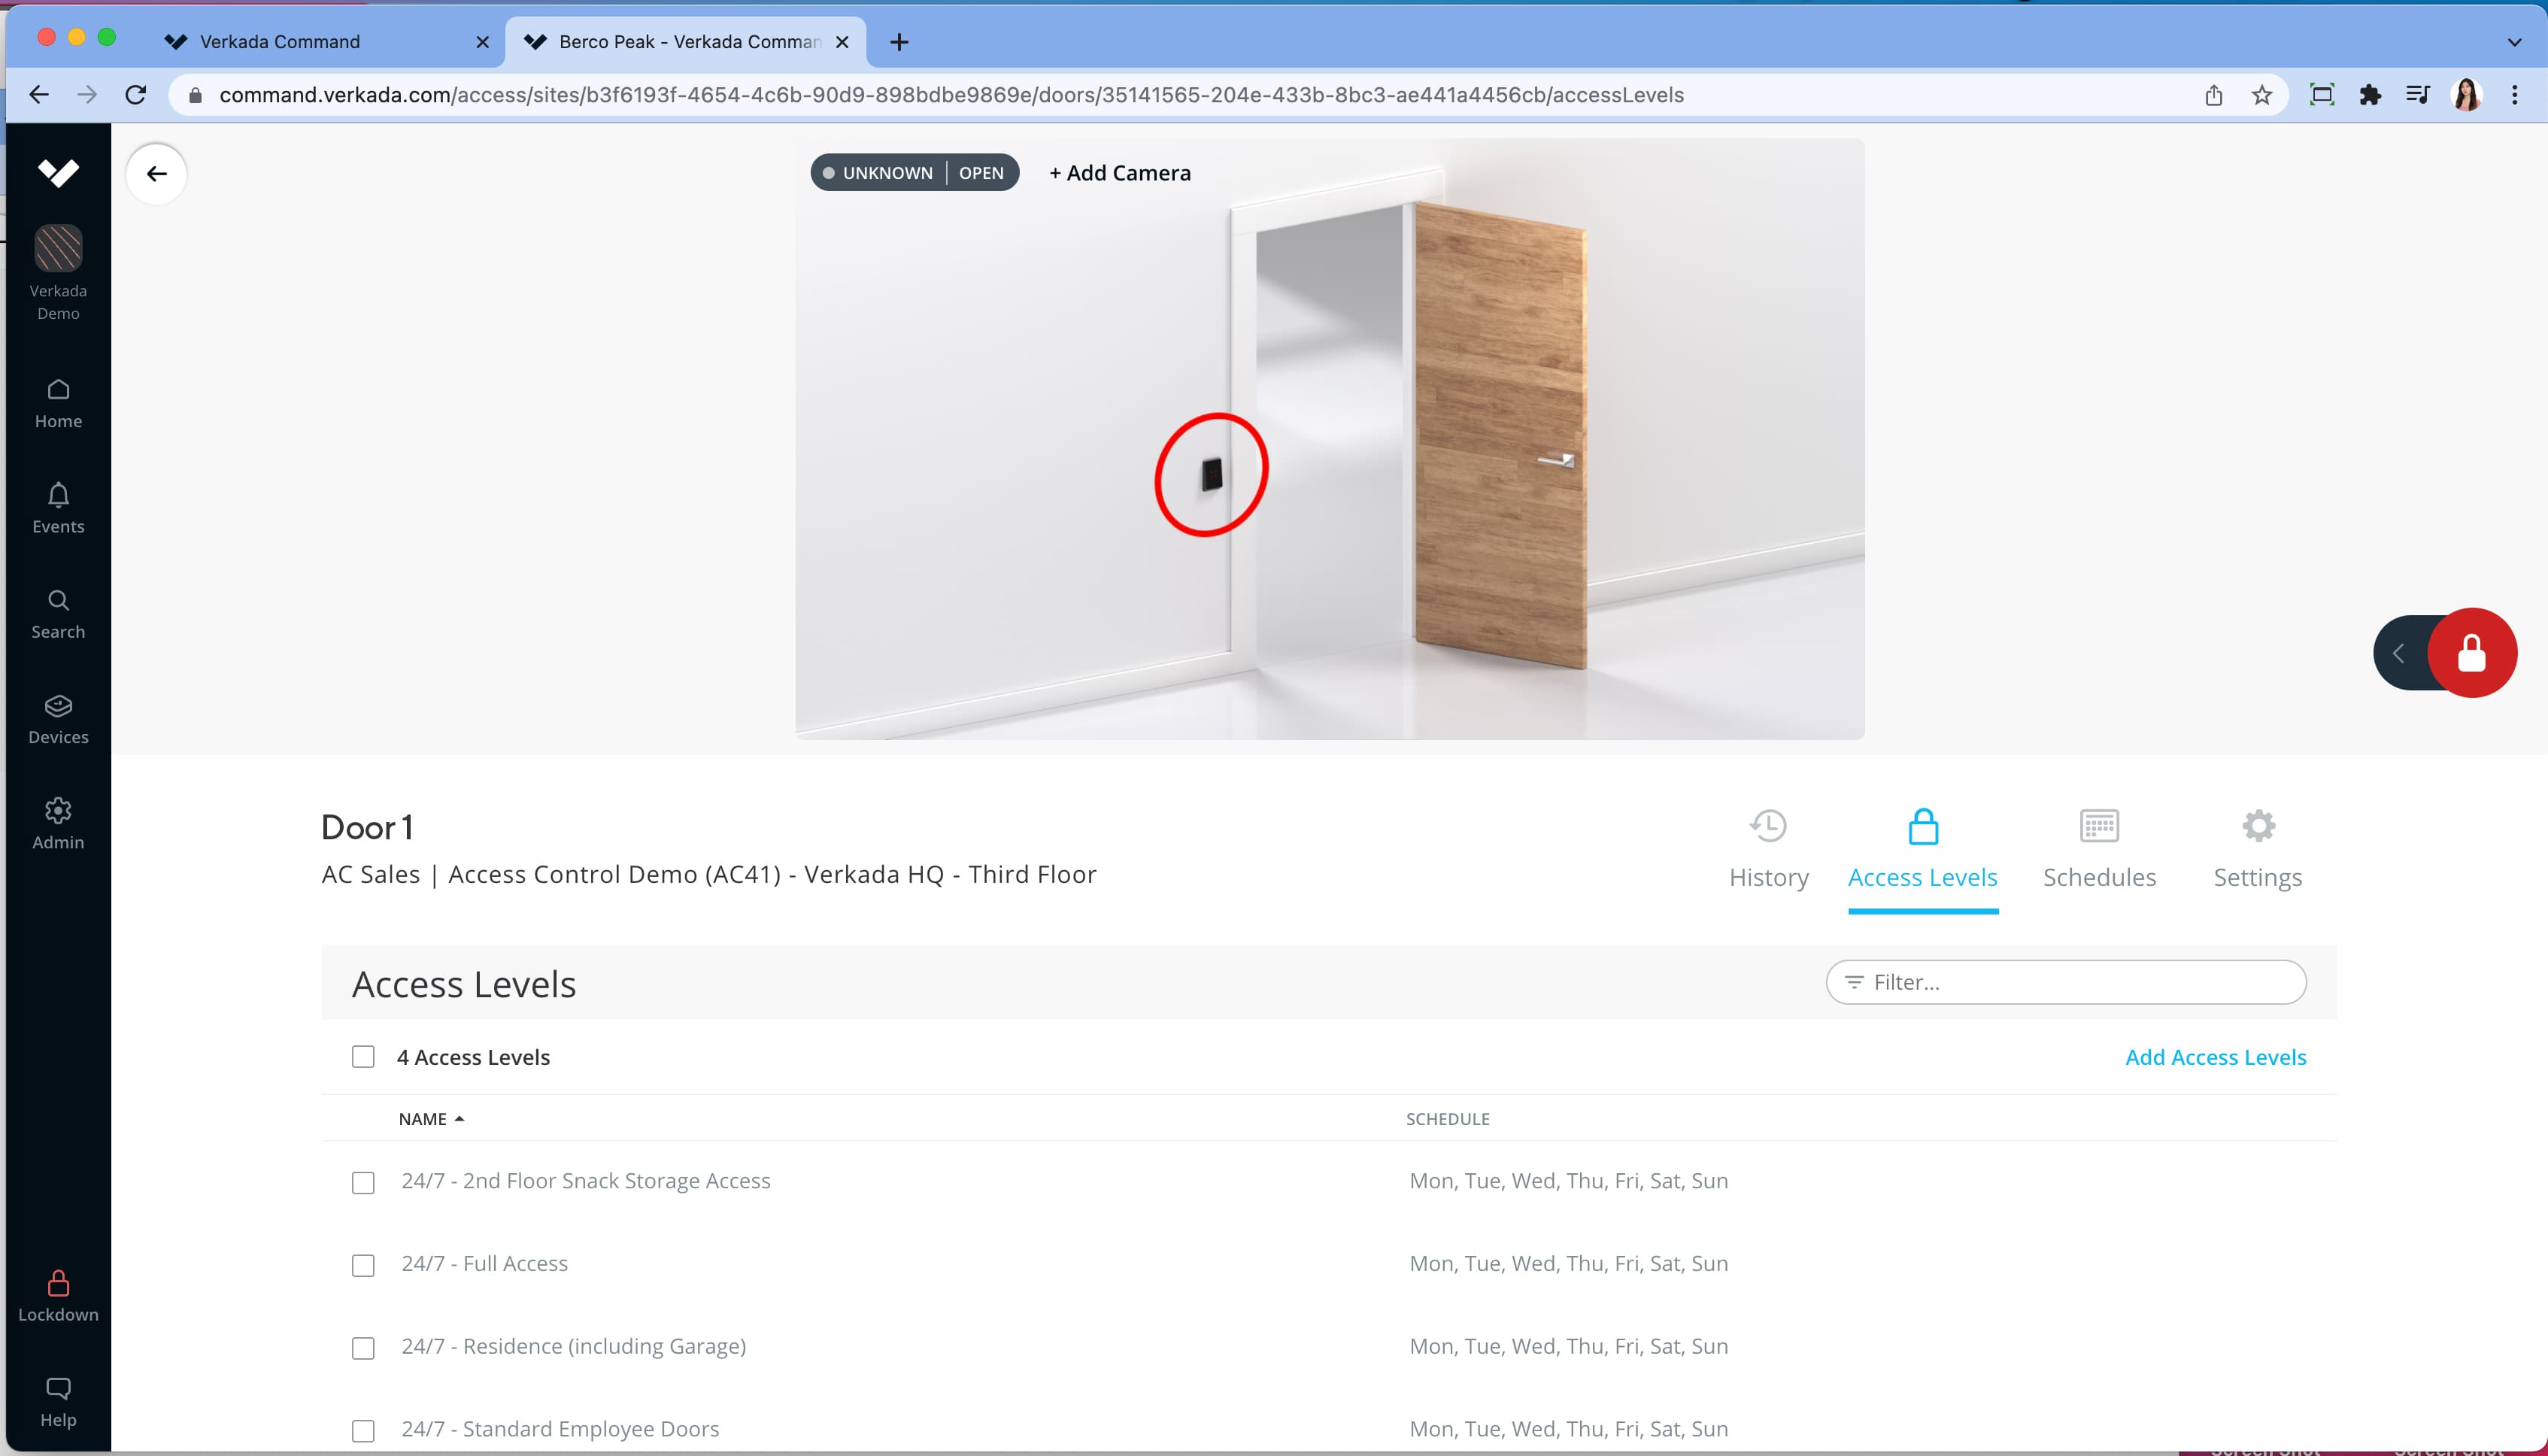Open the browser tab search dropdown
Viewport: 2548px width, 1456px height.
[x=2515, y=42]
